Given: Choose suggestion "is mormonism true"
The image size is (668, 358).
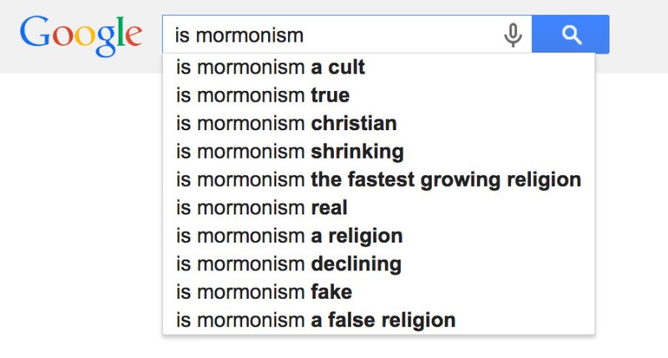Looking at the screenshot, I should click(262, 96).
